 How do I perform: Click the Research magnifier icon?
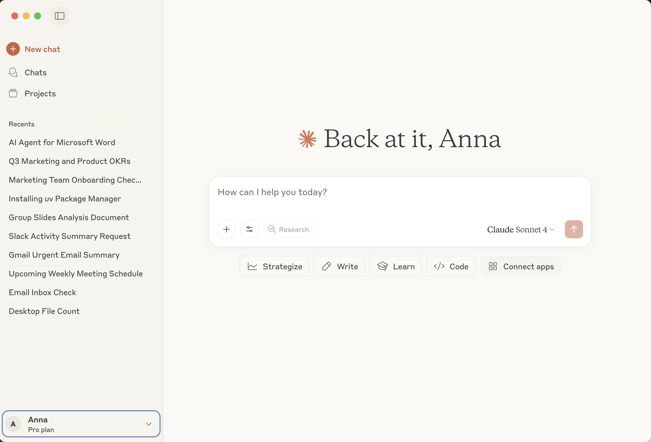(272, 229)
